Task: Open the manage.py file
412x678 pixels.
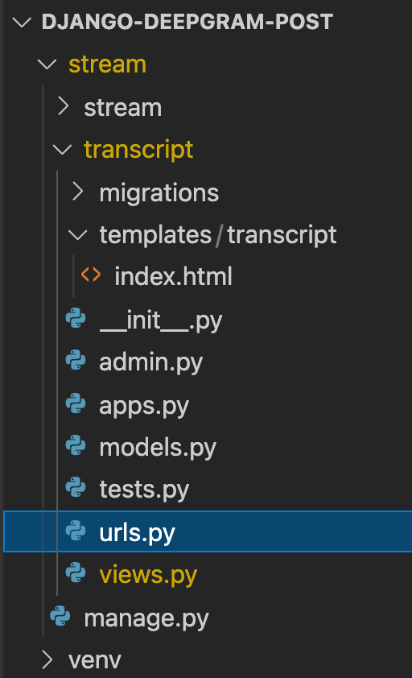Action: pyautogui.click(x=146, y=618)
